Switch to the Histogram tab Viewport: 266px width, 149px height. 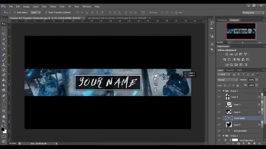click(222, 20)
